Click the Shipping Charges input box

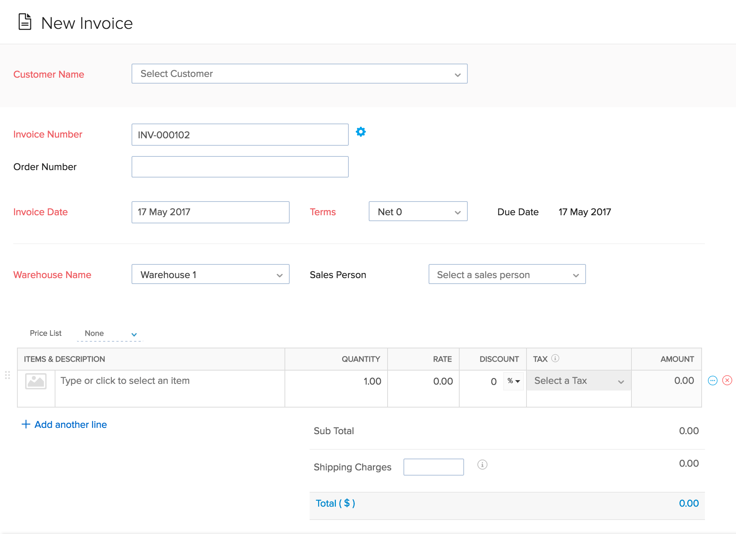[x=433, y=467]
